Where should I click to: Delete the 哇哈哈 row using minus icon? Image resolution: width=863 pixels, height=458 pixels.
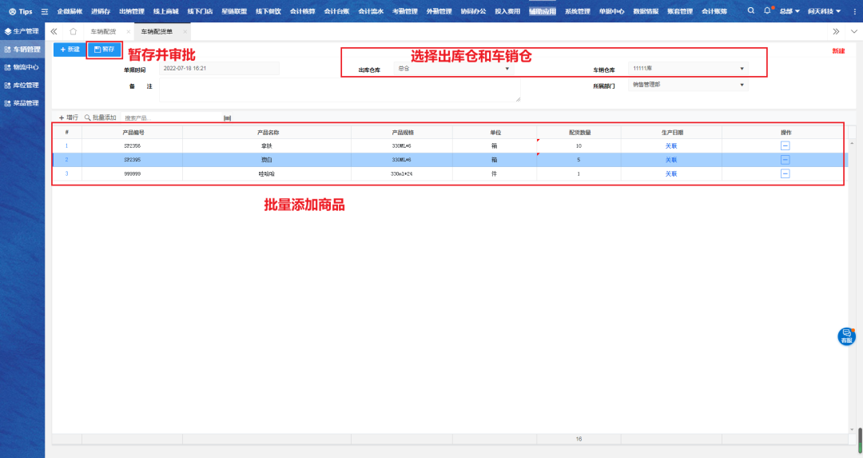coord(785,173)
